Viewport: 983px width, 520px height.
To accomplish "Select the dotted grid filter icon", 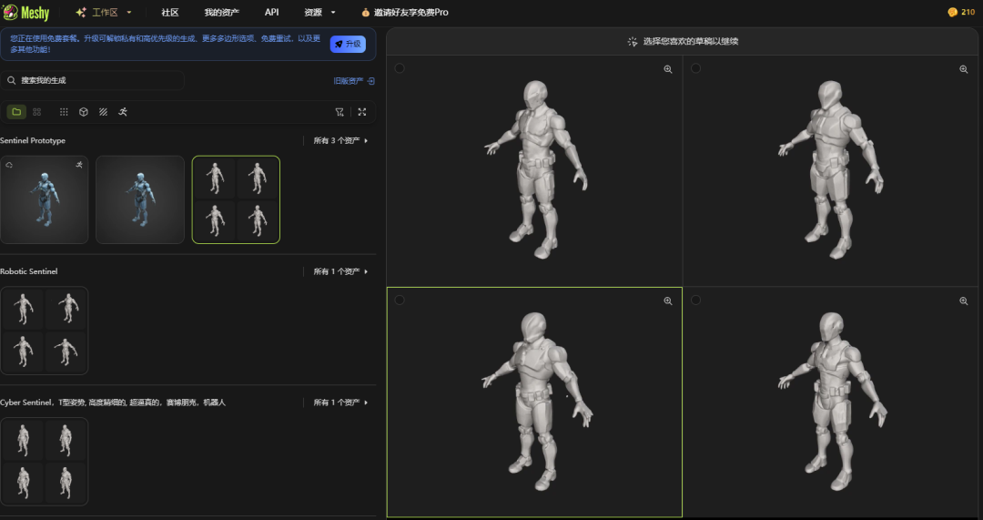I will (64, 112).
